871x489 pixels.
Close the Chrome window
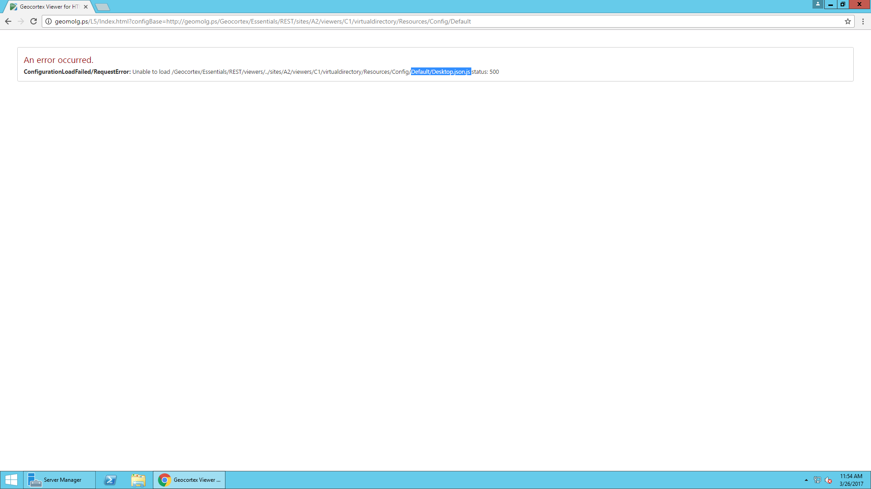point(859,4)
